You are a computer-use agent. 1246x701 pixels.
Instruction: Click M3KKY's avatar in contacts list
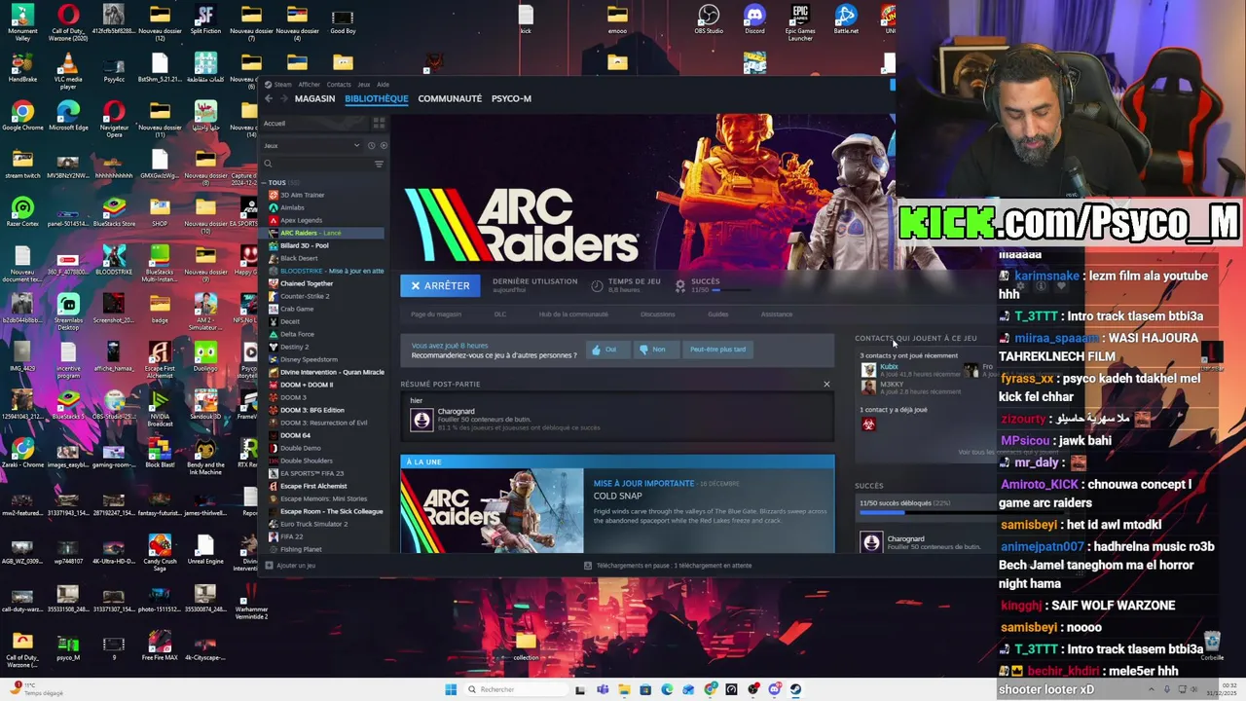868,387
